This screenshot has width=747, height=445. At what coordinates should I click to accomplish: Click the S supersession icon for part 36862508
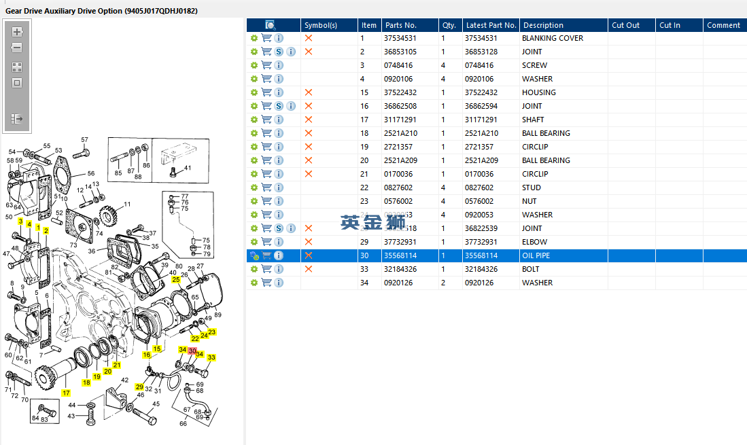pos(279,106)
